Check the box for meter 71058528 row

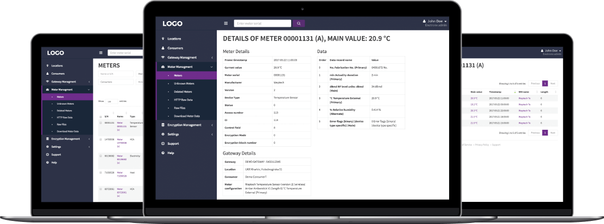point(101,173)
